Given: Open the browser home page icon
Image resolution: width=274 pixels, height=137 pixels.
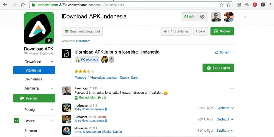Looking at the screenshot, I should coord(23,5).
